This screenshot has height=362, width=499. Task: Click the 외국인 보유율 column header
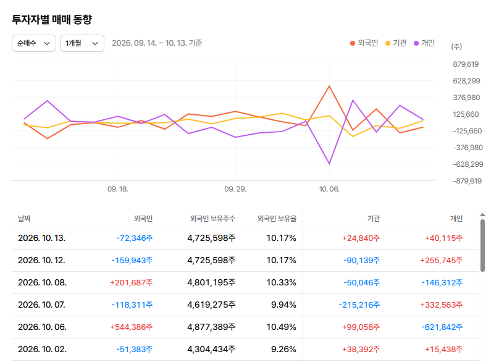click(277, 219)
